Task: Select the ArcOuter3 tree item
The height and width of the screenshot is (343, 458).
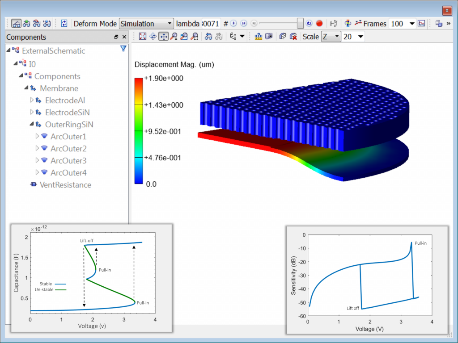Action: (68, 160)
